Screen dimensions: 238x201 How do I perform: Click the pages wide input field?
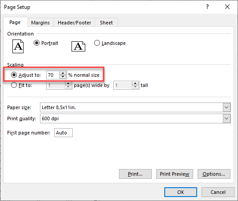tap(56, 85)
